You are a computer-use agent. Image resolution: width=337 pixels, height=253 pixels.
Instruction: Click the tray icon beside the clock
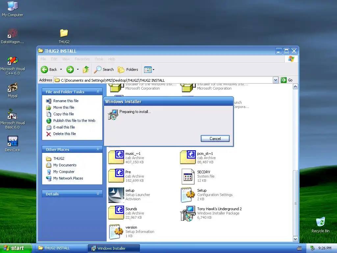coord(312,248)
